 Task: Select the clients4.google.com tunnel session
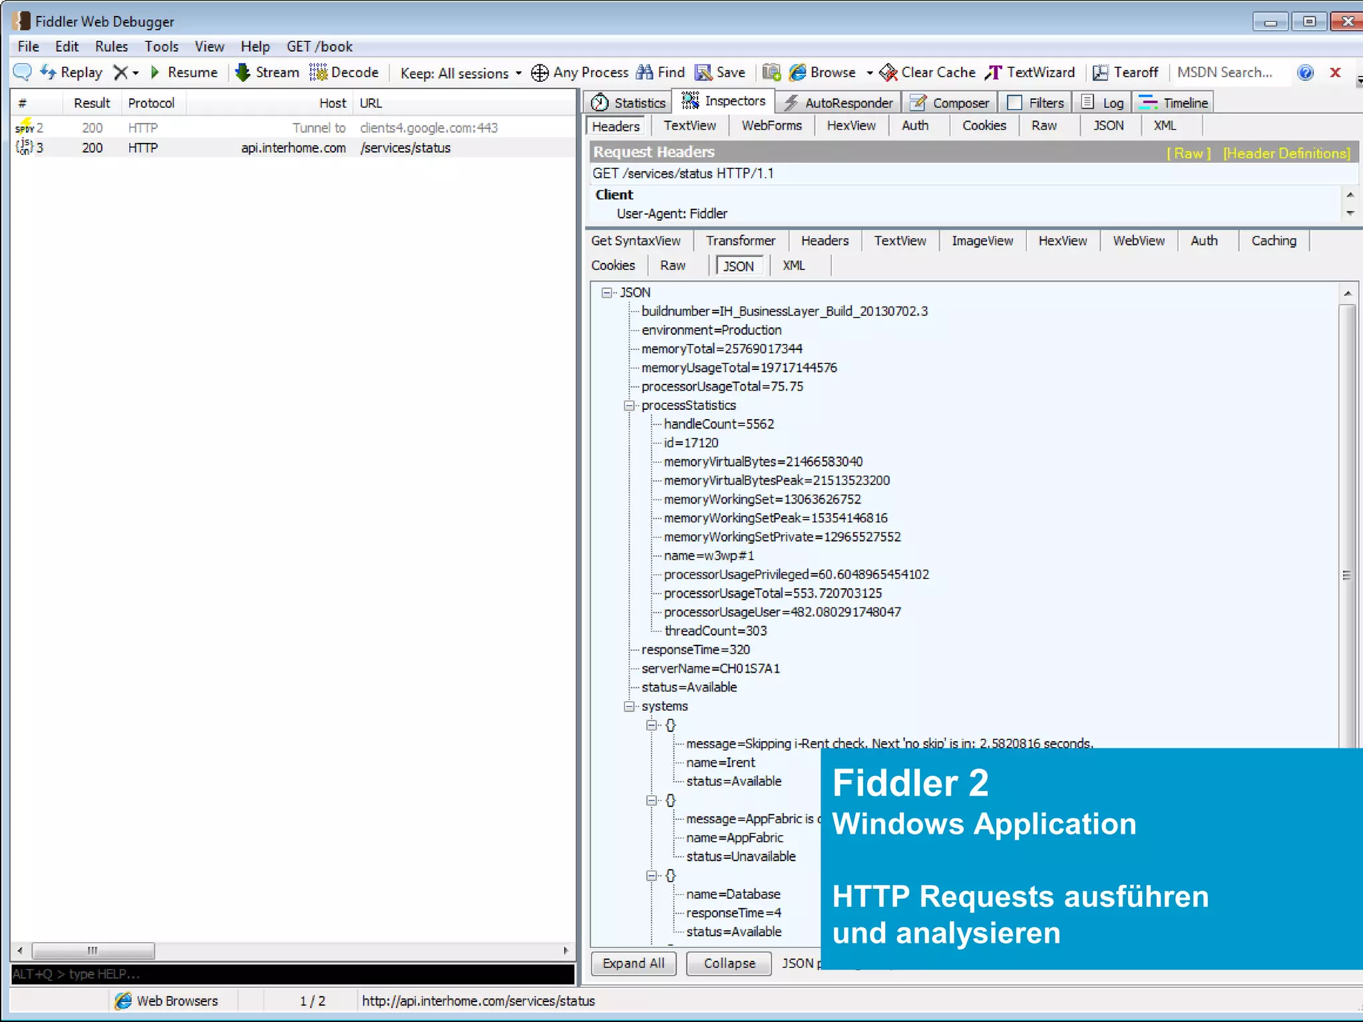[x=293, y=128]
